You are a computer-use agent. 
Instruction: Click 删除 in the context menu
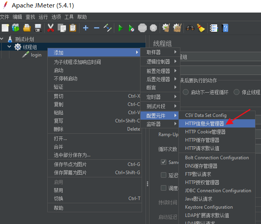coord(94,129)
